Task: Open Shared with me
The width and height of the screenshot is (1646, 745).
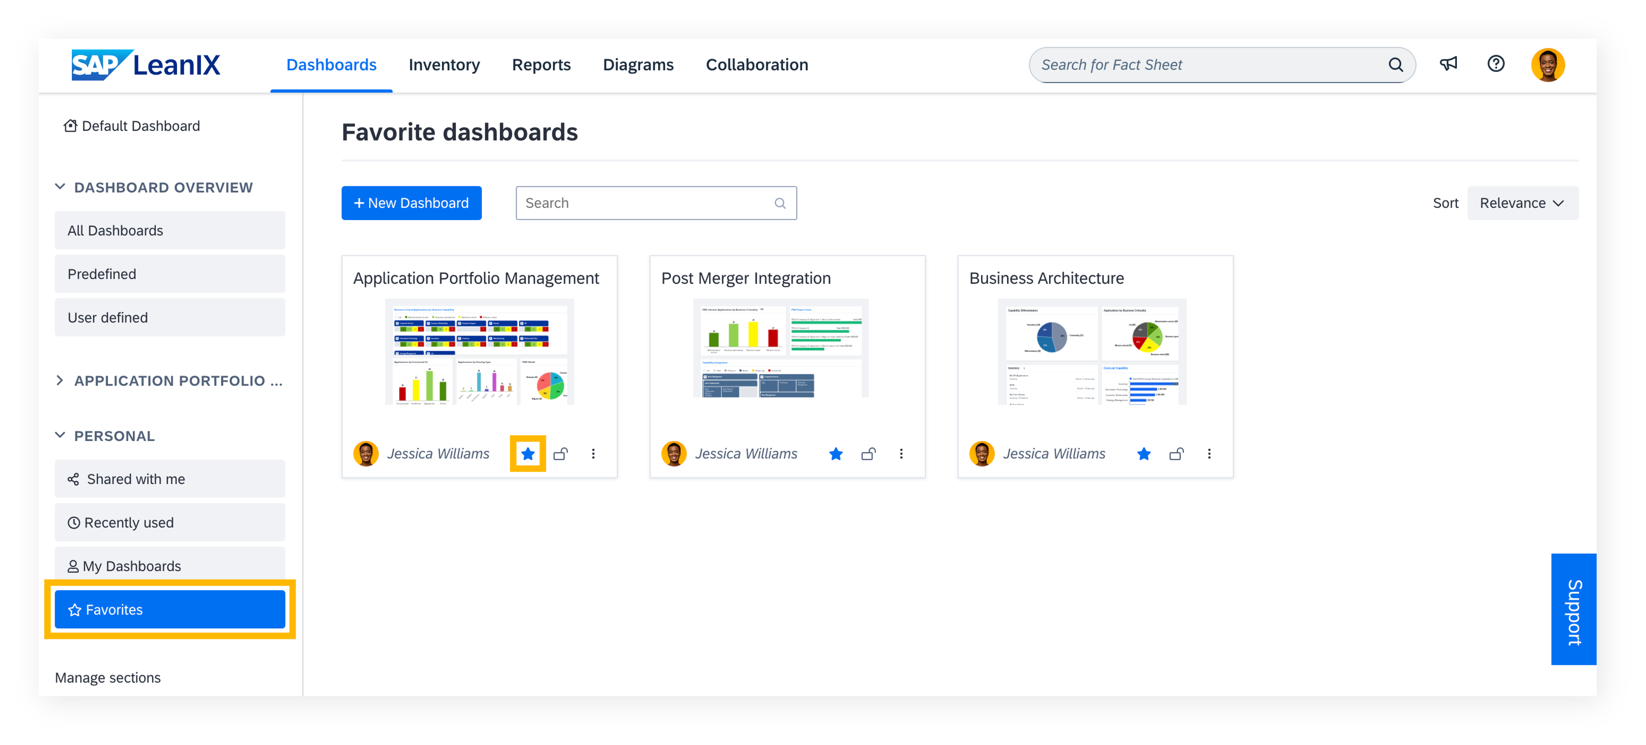Action: (170, 479)
